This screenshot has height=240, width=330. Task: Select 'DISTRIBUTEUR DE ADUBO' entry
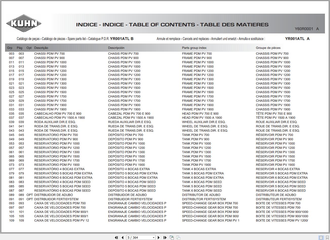276,195
